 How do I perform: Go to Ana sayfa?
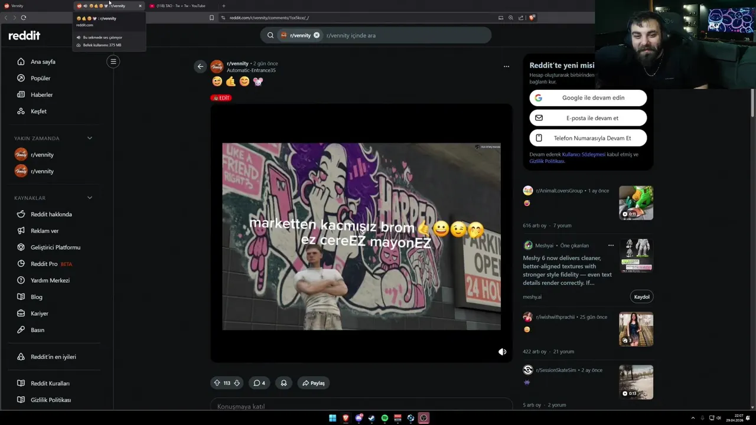coord(43,61)
